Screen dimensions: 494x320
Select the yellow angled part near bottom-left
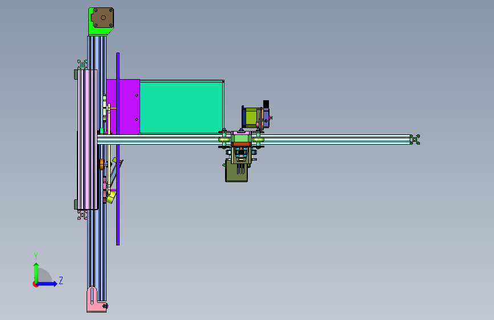[111, 197]
